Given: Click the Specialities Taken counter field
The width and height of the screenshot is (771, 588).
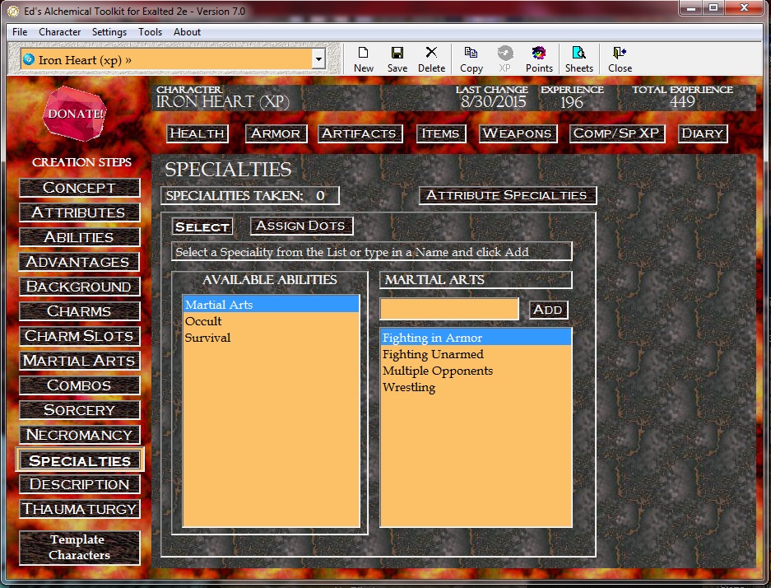Looking at the screenshot, I should pyautogui.click(x=250, y=195).
